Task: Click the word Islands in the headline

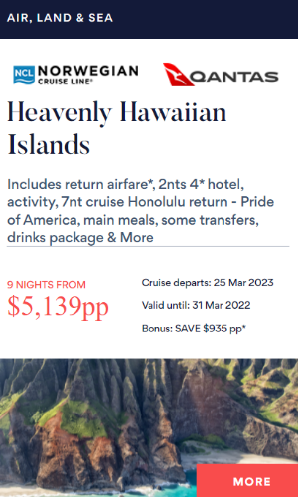Action: (x=49, y=144)
